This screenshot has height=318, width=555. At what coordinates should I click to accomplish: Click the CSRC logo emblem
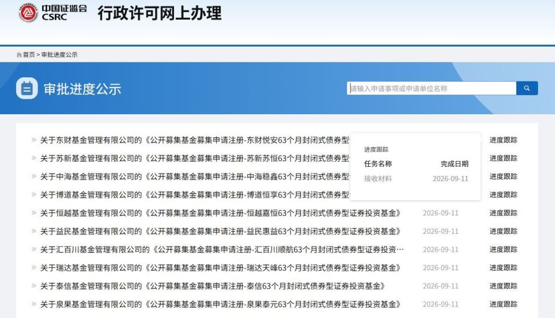[x=28, y=13]
